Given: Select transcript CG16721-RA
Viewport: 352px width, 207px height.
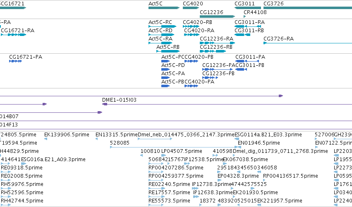Looking at the screenshot, I should pyautogui.click(x=18, y=31).
